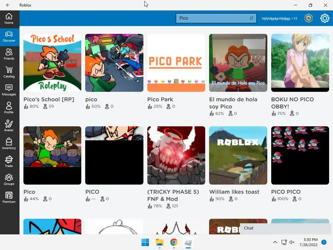The width and height of the screenshot is (333, 250).
Task: Open the notification badge in the taskbar
Action: [x=324, y=242]
